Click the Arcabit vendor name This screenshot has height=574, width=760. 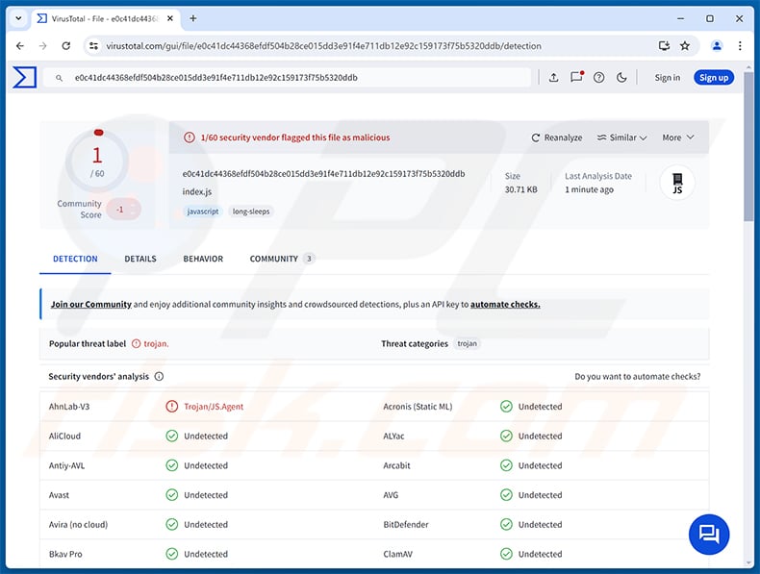click(x=396, y=465)
